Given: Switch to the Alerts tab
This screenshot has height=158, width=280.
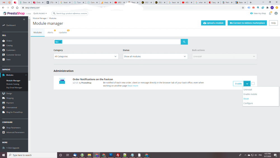Looking at the screenshot, I should (50, 32).
